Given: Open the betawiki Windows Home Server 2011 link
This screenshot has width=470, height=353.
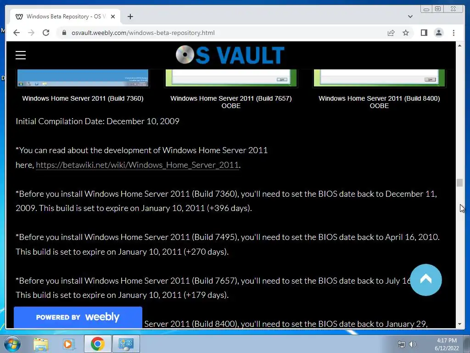Looking at the screenshot, I should pyautogui.click(x=137, y=165).
